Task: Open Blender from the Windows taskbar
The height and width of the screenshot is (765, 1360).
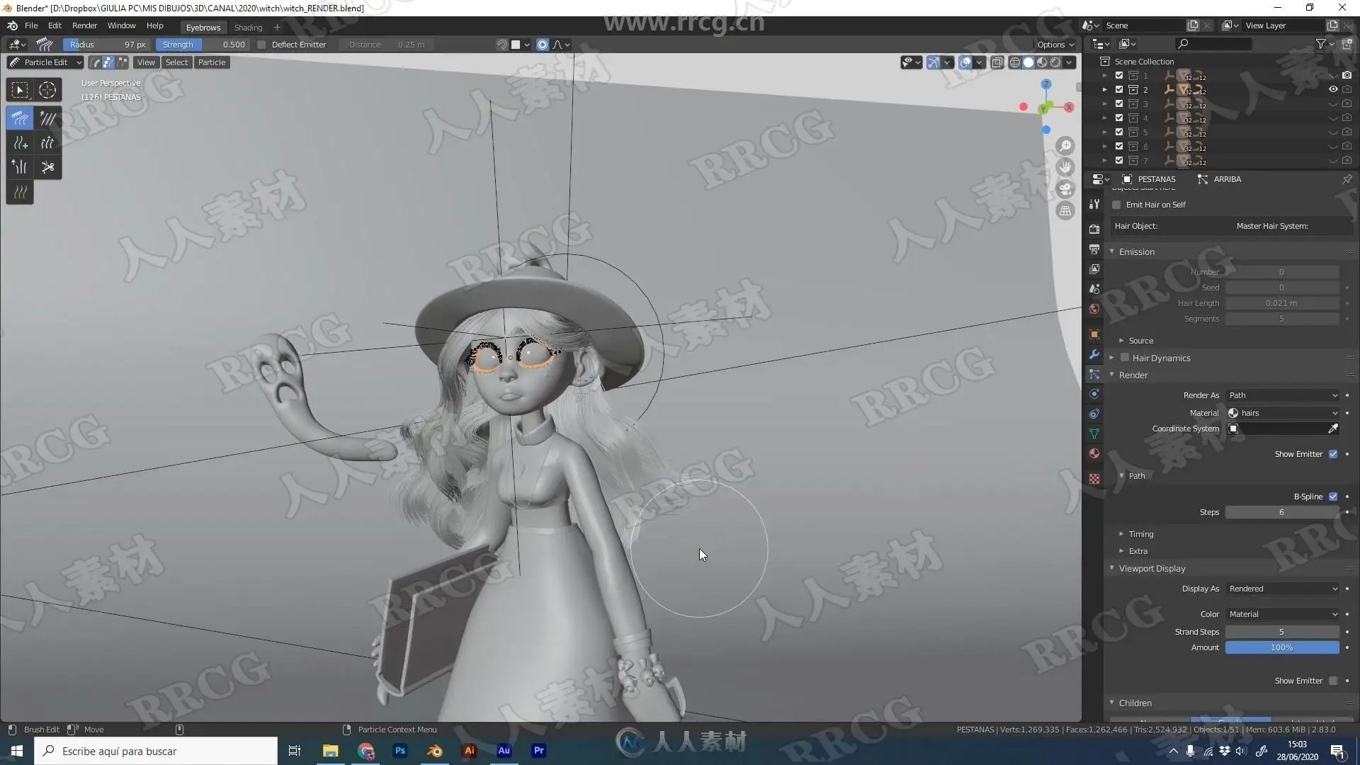Action: coord(435,751)
